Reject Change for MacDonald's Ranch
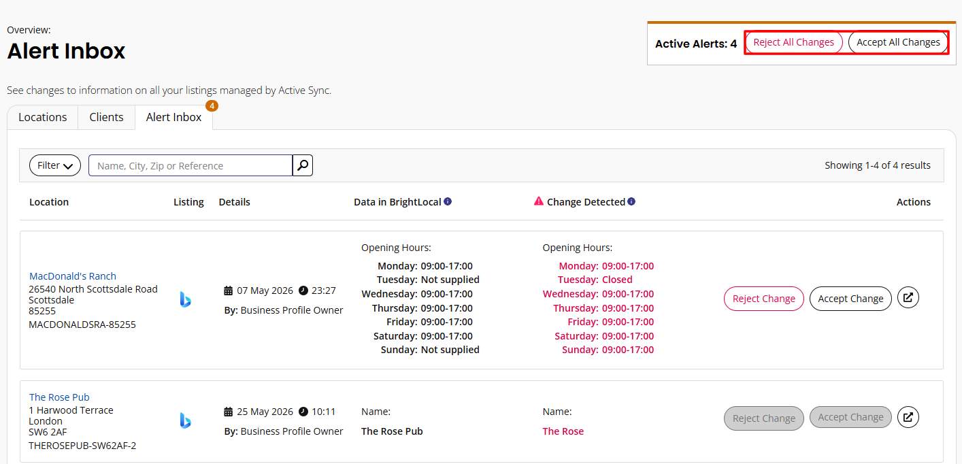This screenshot has height=464, width=962. click(764, 299)
